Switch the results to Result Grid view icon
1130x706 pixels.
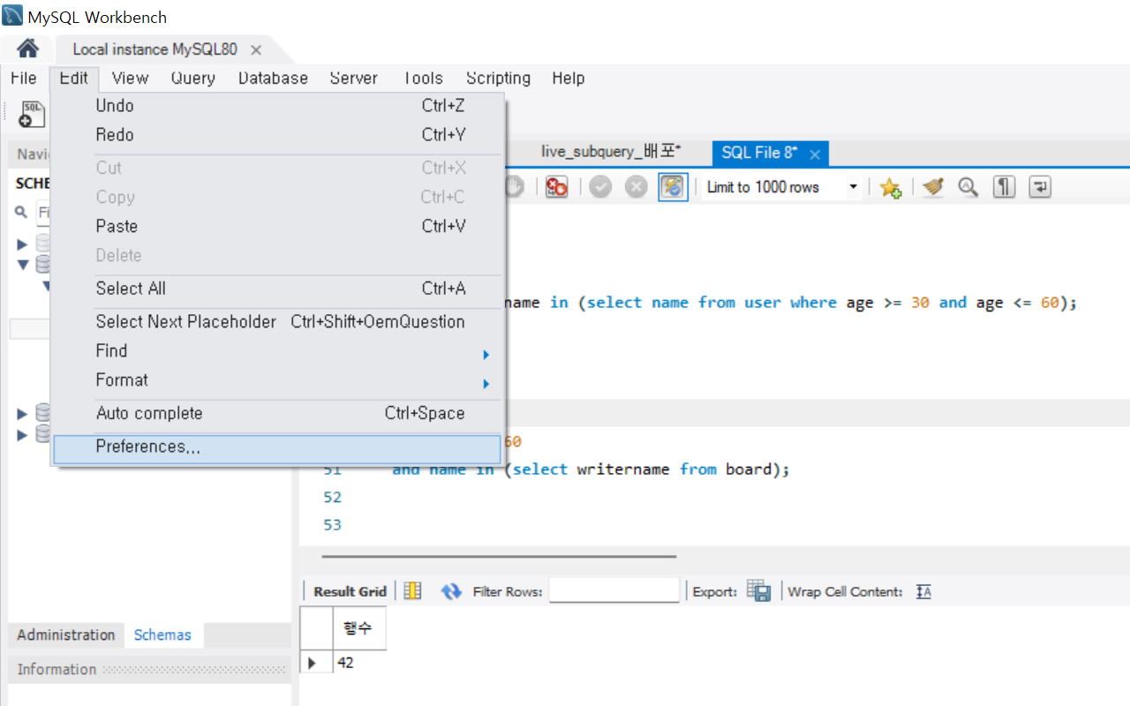click(x=412, y=591)
